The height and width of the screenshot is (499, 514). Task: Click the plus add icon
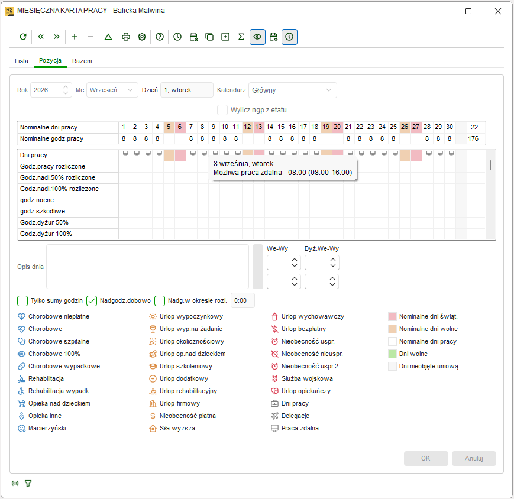tap(75, 37)
